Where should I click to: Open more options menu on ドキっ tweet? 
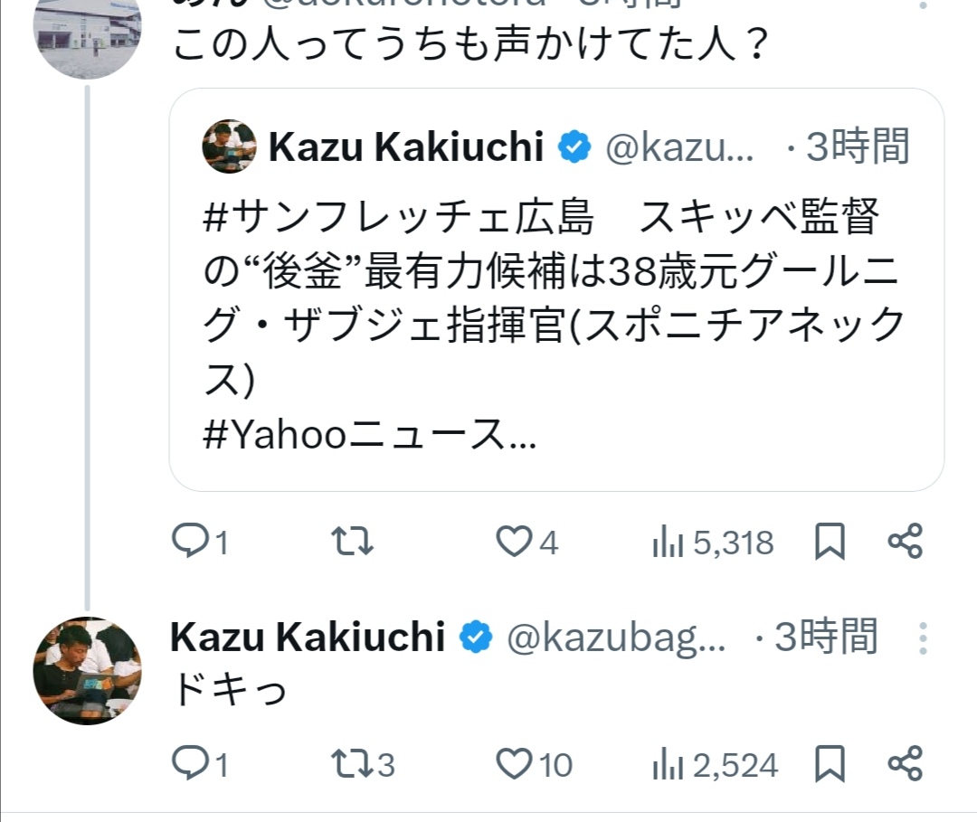922,638
